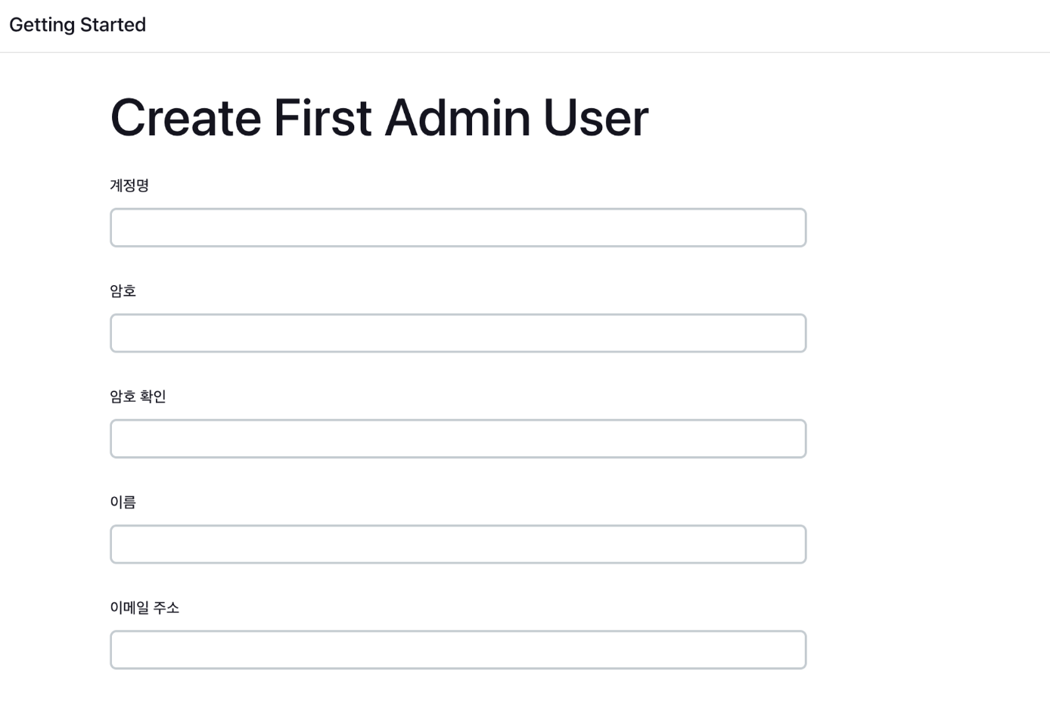This screenshot has height=705, width=1050.
Task: Click the field below the 암호 label
Action: [458, 333]
